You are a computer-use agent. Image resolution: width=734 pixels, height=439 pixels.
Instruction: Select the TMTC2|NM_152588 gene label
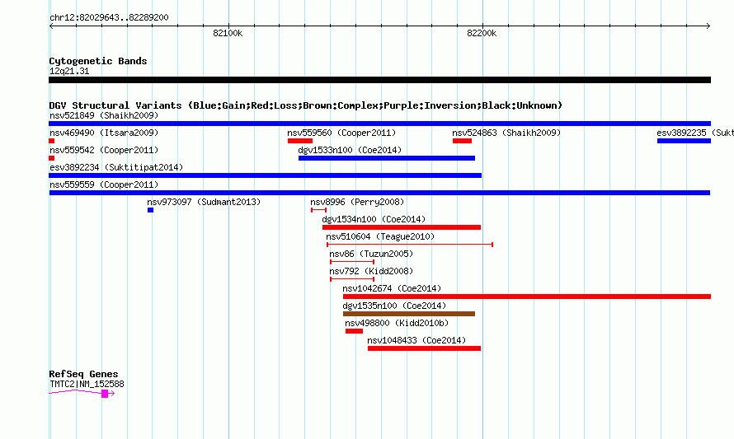(87, 385)
